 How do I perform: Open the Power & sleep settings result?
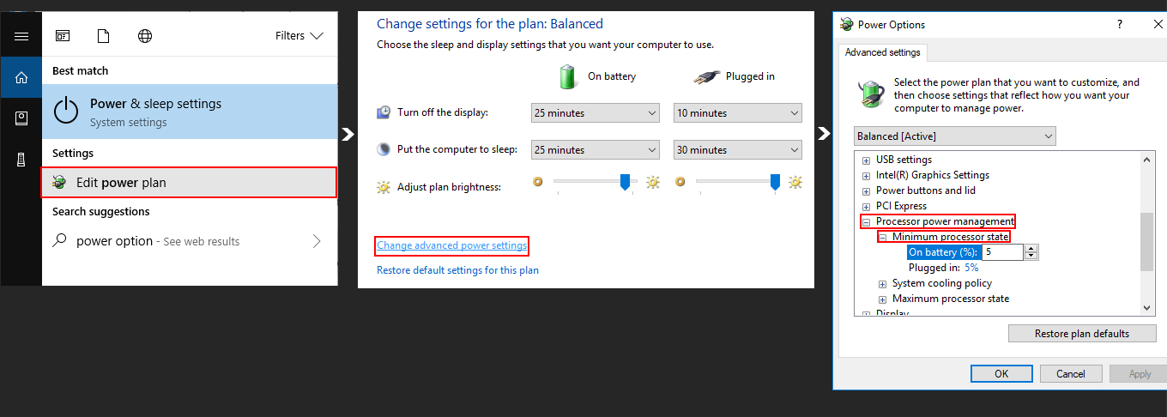pos(190,112)
